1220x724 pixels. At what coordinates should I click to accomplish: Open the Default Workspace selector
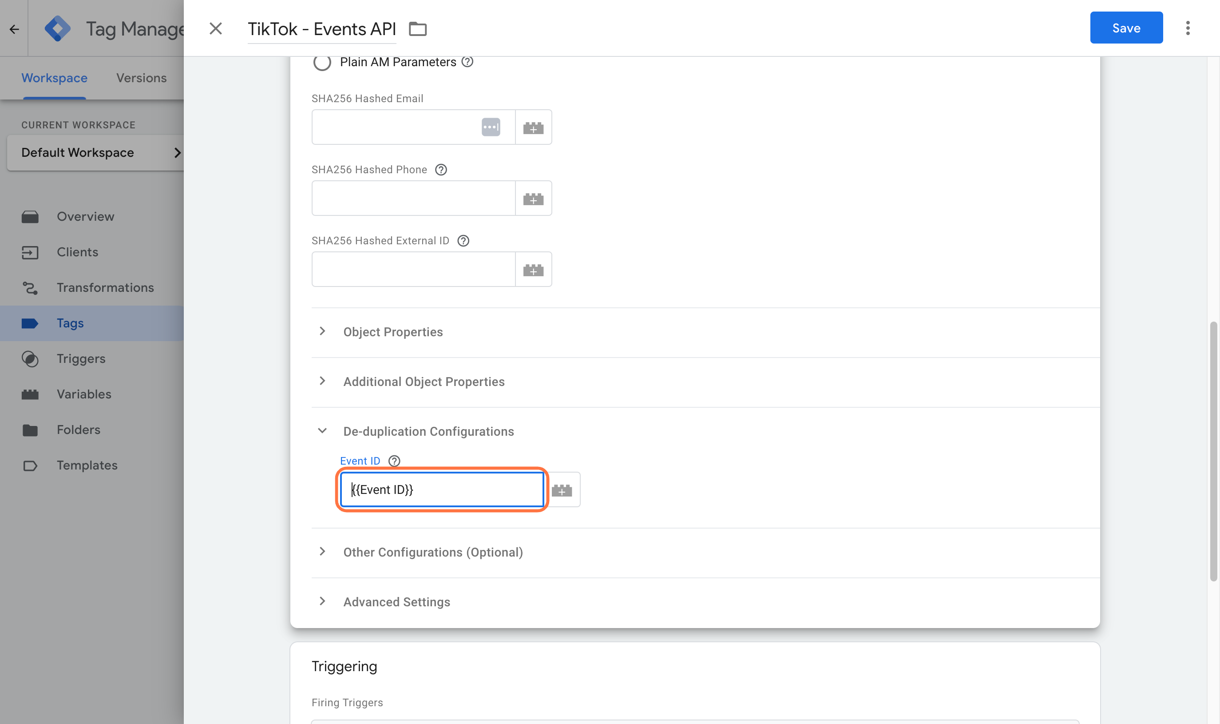[x=96, y=153]
